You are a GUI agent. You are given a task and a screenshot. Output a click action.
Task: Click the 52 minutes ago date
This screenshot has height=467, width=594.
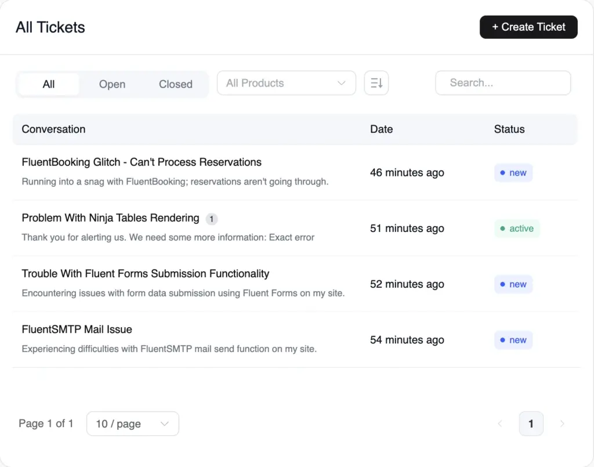click(x=407, y=284)
